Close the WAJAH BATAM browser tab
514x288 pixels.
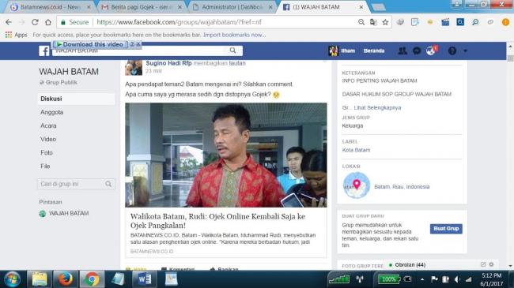tap(361, 7)
